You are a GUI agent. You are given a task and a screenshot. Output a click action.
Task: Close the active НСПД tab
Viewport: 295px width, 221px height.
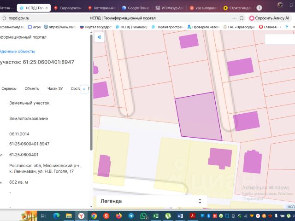(x=47, y=8)
